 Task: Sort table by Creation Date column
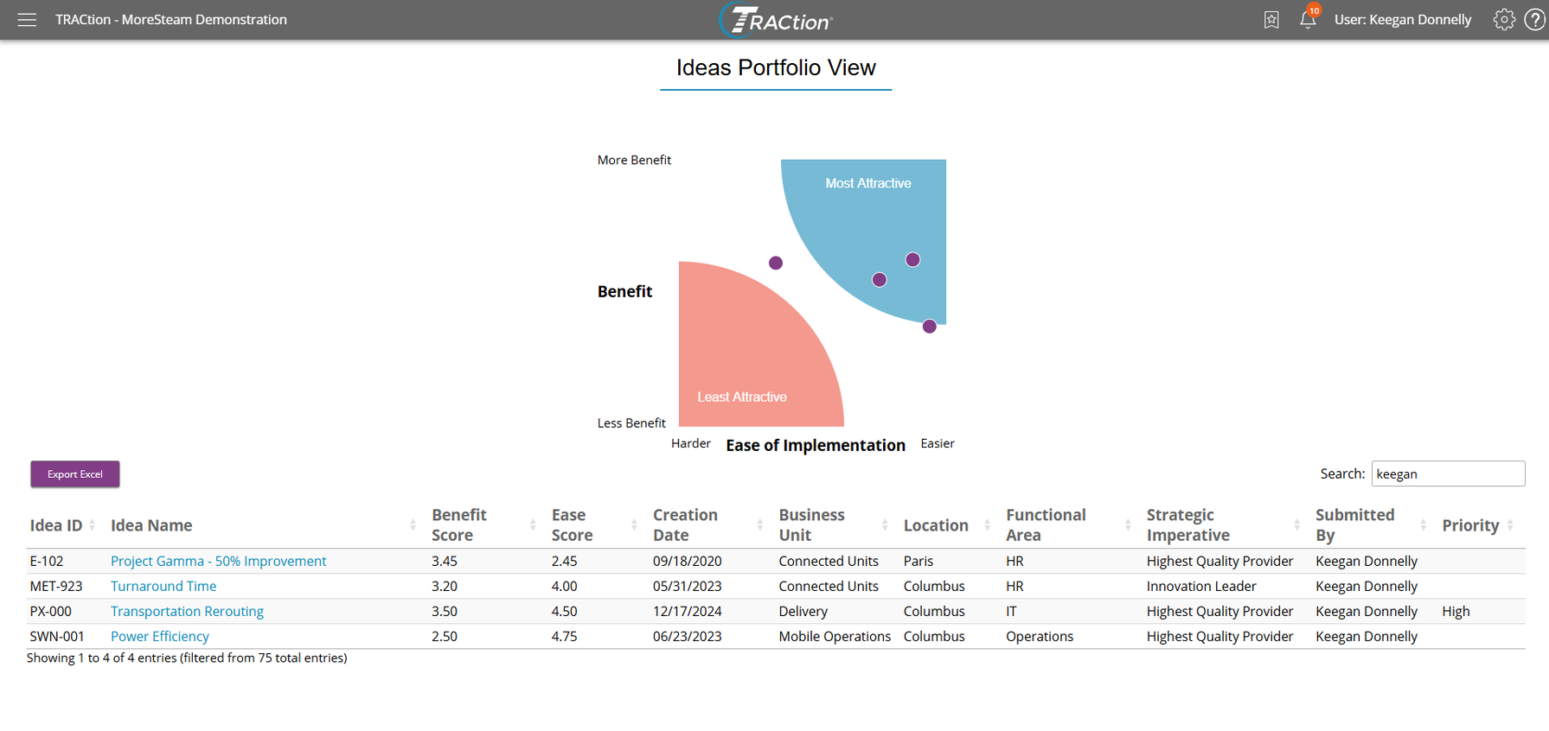click(x=686, y=525)
